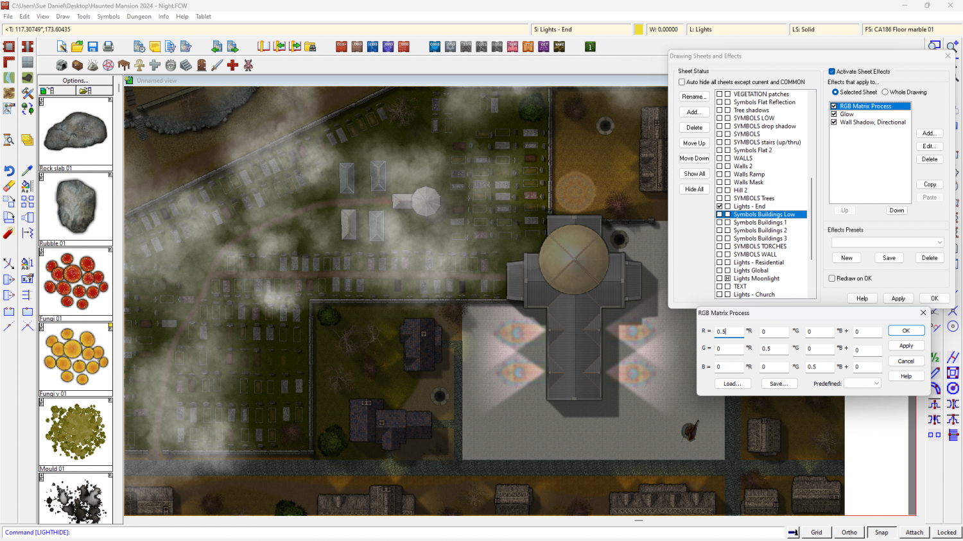Select the golden ankh symbol icon
Viewport: 963px width, 541px height.
(x=139, y=65)
